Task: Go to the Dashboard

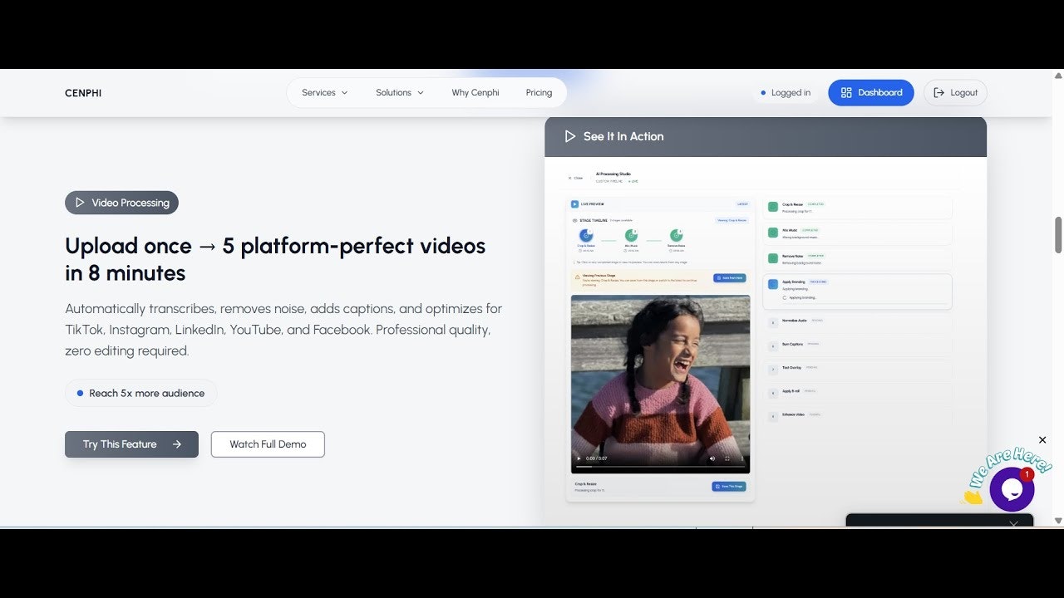Action: 871,93
